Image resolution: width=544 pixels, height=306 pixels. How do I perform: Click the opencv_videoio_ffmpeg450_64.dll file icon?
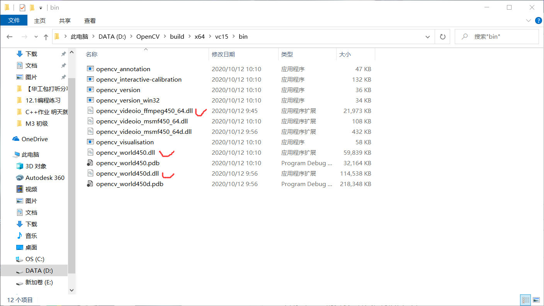(90, 111)
